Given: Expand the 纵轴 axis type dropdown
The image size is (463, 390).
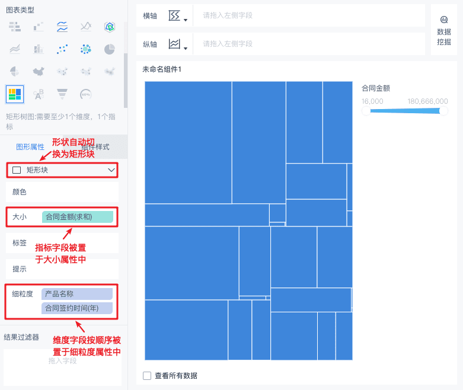Looking at the screenshot, I should tap(178, 44).
